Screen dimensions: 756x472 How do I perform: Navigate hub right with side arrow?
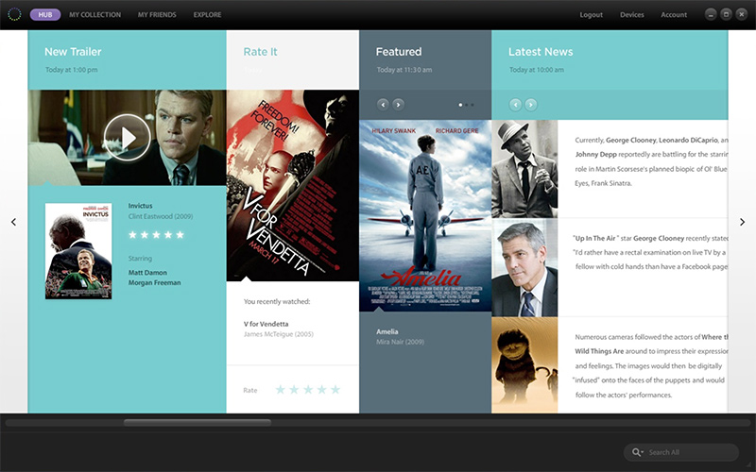[x=742, y=222]
